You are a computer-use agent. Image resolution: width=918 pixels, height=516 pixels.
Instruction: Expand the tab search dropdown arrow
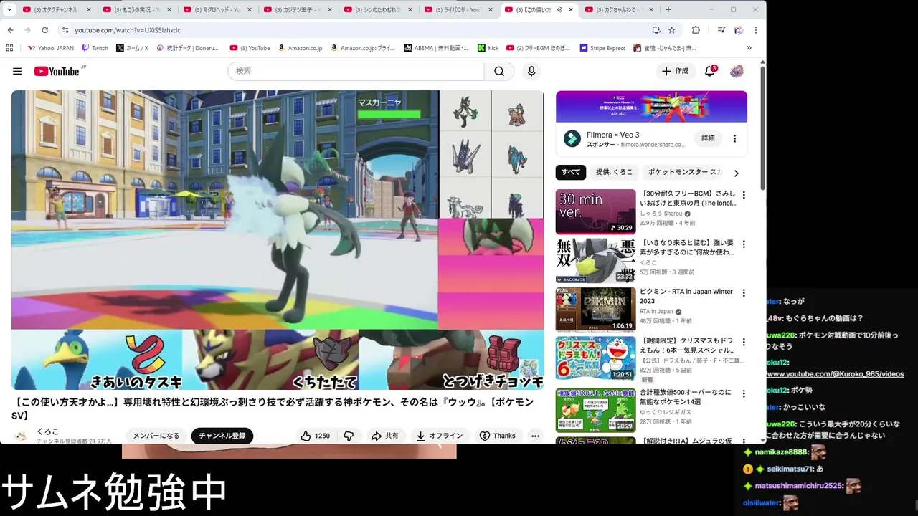[x=9, y=9]
